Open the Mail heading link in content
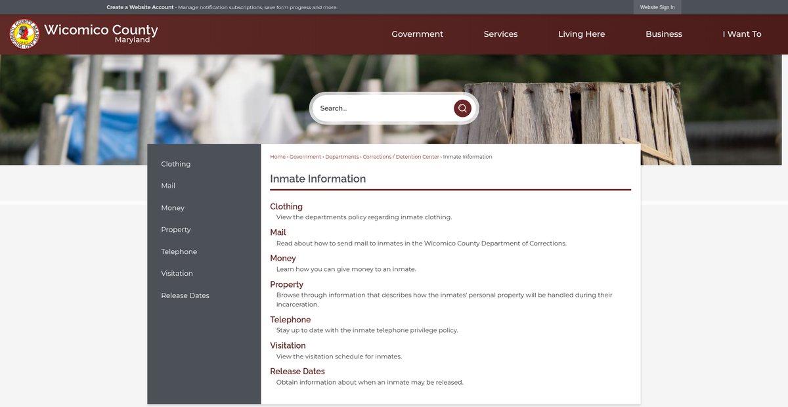 click(278, 232)
